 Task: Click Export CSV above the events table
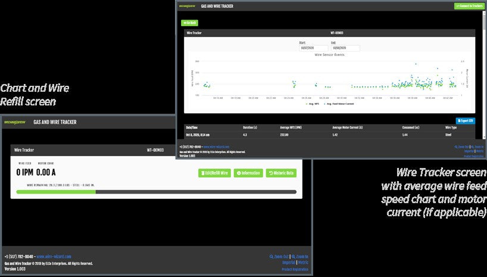pyautogui.click(x=465, y=120)
